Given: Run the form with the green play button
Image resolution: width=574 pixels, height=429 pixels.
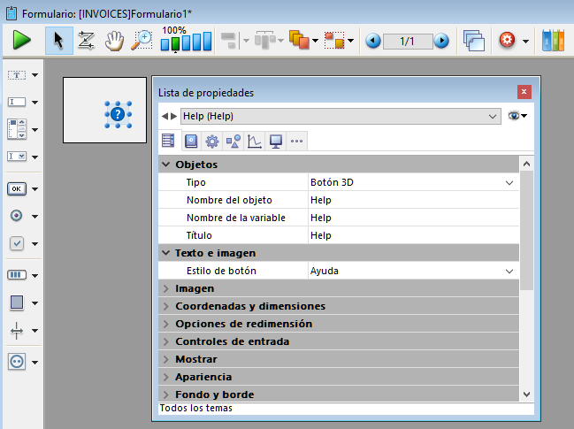Looking at the screenshot, I should click(22, 40).
